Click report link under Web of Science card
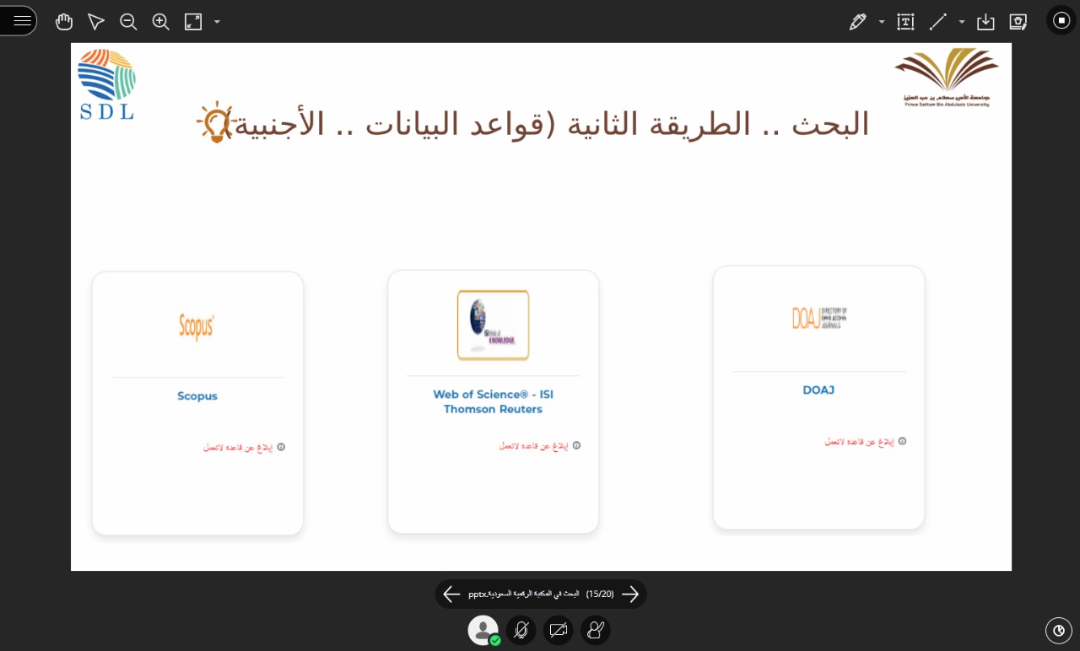This screenshot has width=1080, height=651. coord(534,445)
